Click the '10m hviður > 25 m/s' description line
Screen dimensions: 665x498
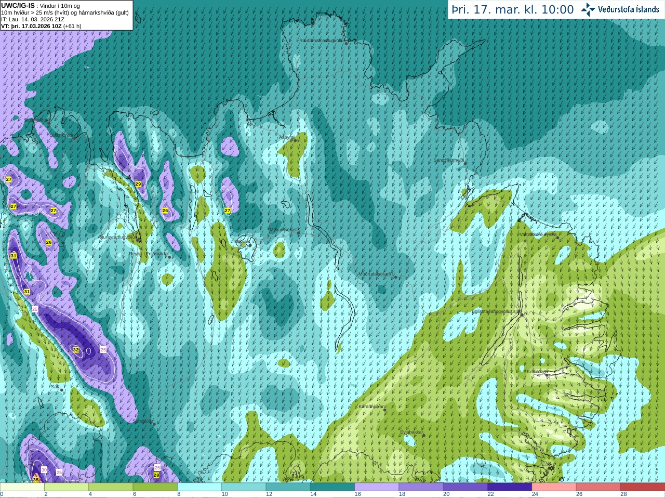click(x=65, y=12)
